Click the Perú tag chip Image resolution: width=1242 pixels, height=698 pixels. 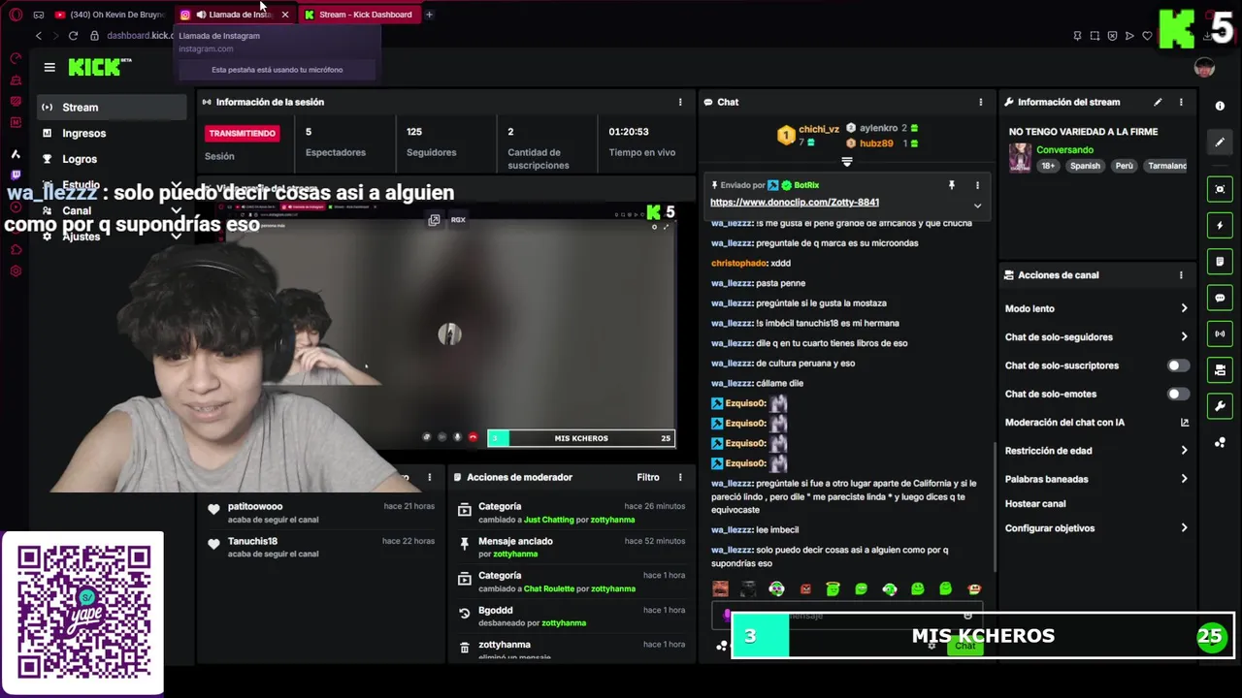pos(1124,166)
